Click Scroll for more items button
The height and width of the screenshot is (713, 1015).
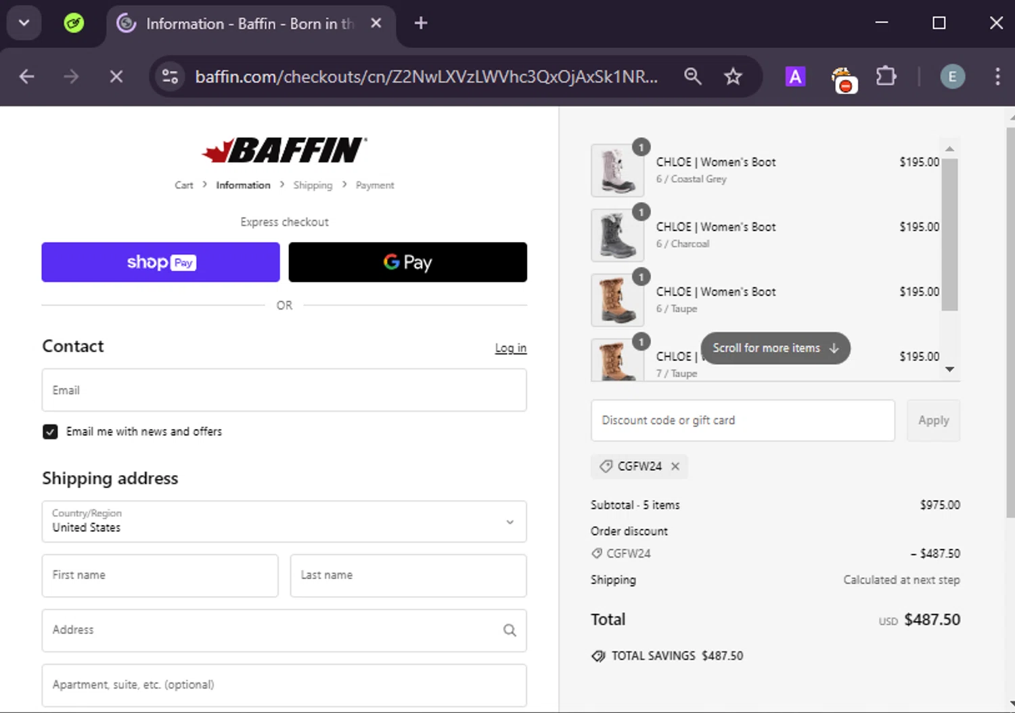click(x=775, y=348)
